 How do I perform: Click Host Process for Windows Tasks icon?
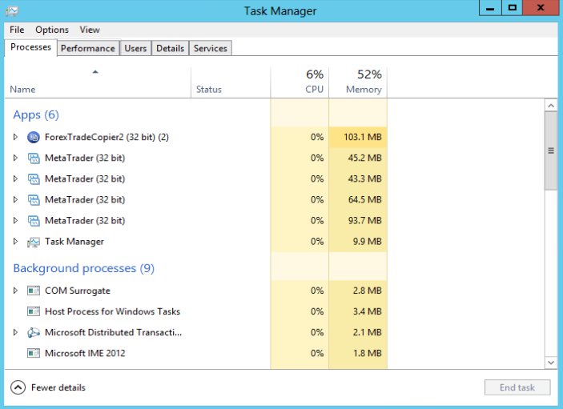click(x=34, y=311)
